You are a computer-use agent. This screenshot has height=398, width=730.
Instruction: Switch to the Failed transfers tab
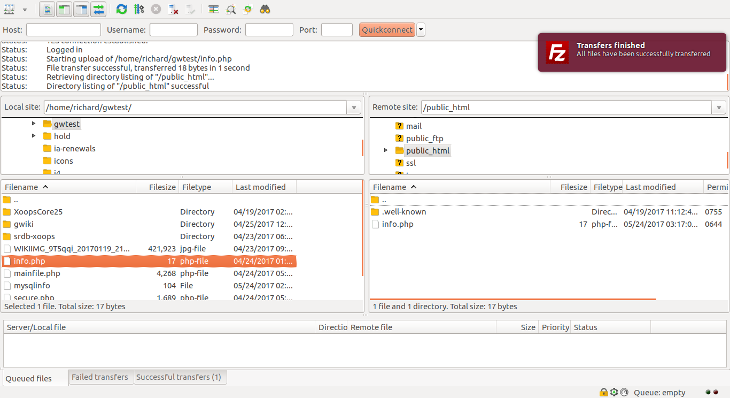coord(100,377)
